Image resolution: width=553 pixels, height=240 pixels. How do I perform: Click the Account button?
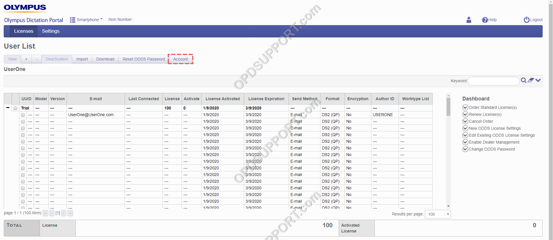tap(180, 59)
